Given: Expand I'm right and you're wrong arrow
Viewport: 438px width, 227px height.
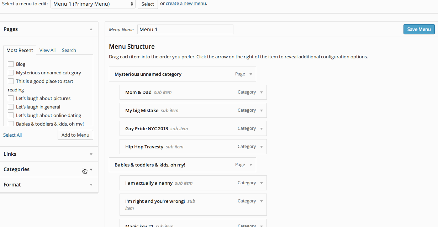Looking at the screenshot, I should click(262, 201).
